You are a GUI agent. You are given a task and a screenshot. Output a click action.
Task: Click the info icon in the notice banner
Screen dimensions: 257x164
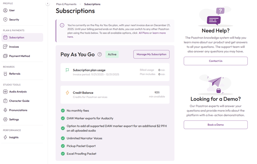click(x=62, y=25)
